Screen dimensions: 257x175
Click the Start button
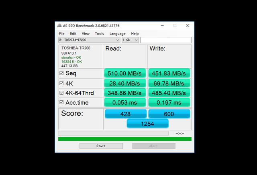pyautogui.click(x=101, y=146)
